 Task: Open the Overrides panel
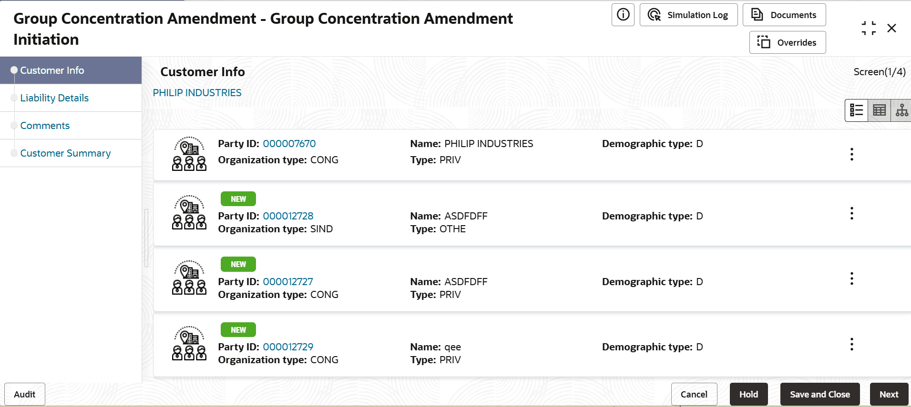[x=787, y=42]
